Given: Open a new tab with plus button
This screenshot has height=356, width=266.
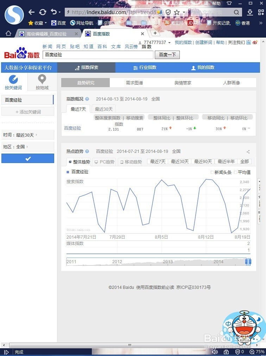Looking at the screenshot, I should pyautogui.click(x=155, y=33).
